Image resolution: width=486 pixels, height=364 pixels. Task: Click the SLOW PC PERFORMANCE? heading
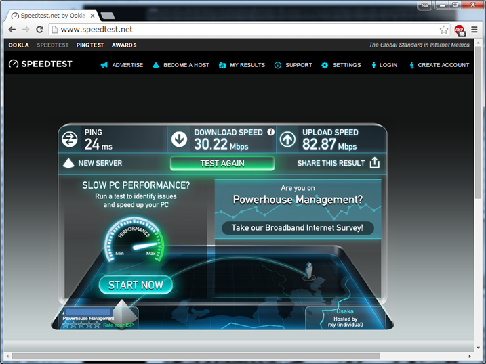tap(136, 185)
